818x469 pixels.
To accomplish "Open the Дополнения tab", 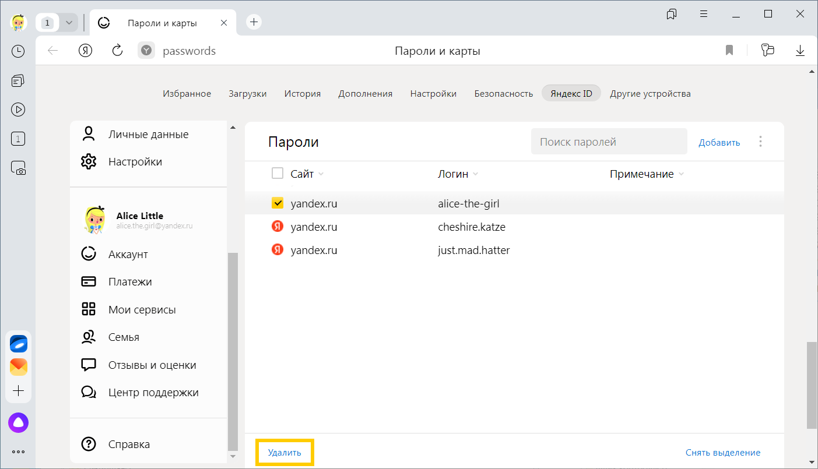I will [x=366, y=93].
